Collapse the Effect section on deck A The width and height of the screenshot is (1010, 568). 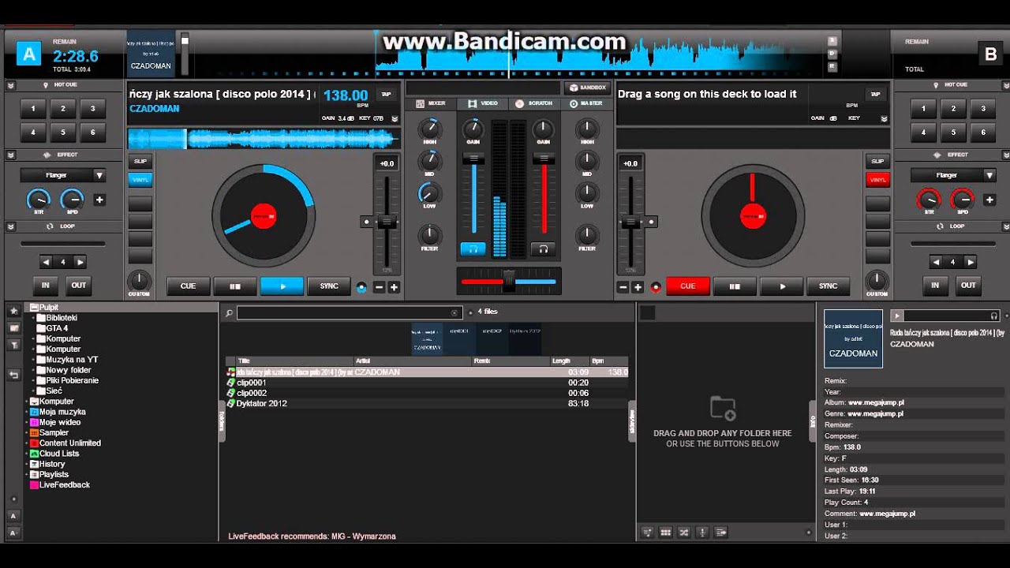point(11,155)
